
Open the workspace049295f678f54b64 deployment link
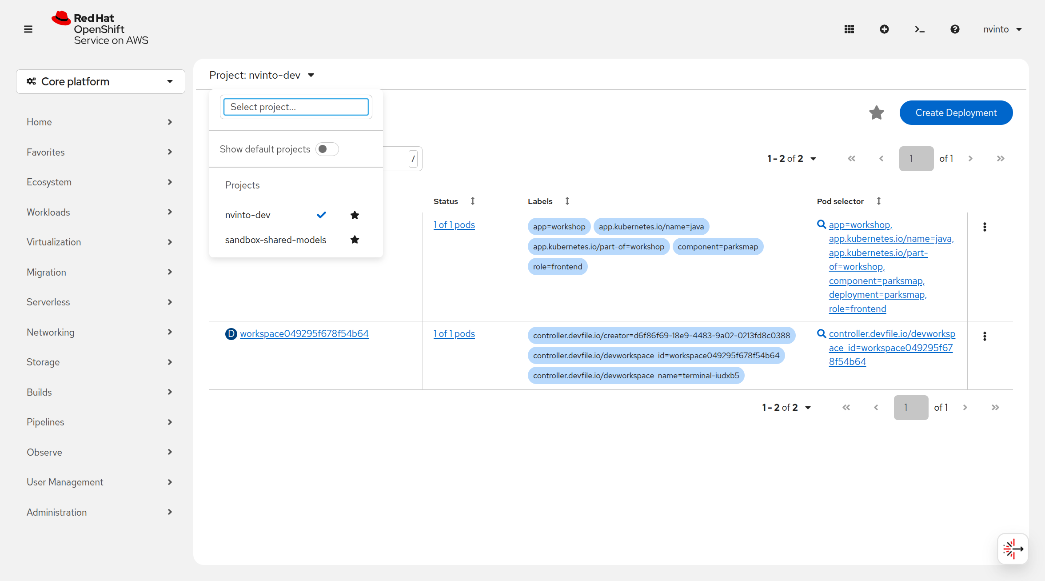[x=304, y=334]
